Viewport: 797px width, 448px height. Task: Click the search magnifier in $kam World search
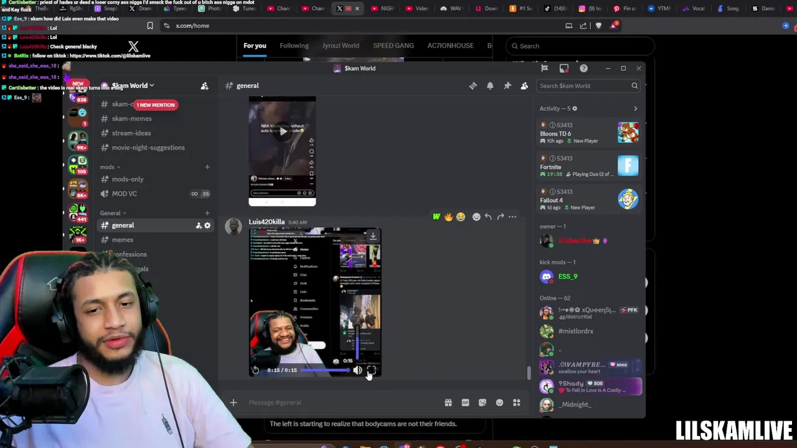(634, 86)
